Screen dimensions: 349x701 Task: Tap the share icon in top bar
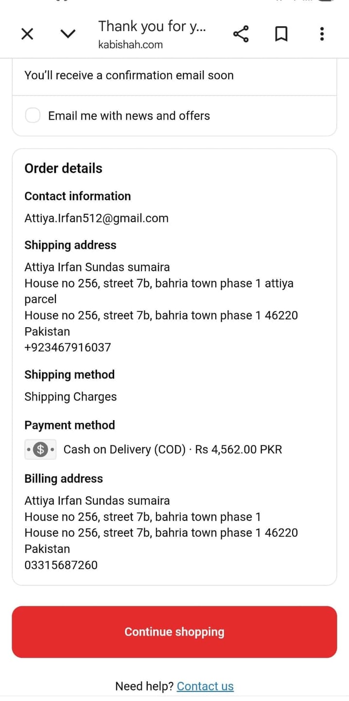tap(241, 34)
